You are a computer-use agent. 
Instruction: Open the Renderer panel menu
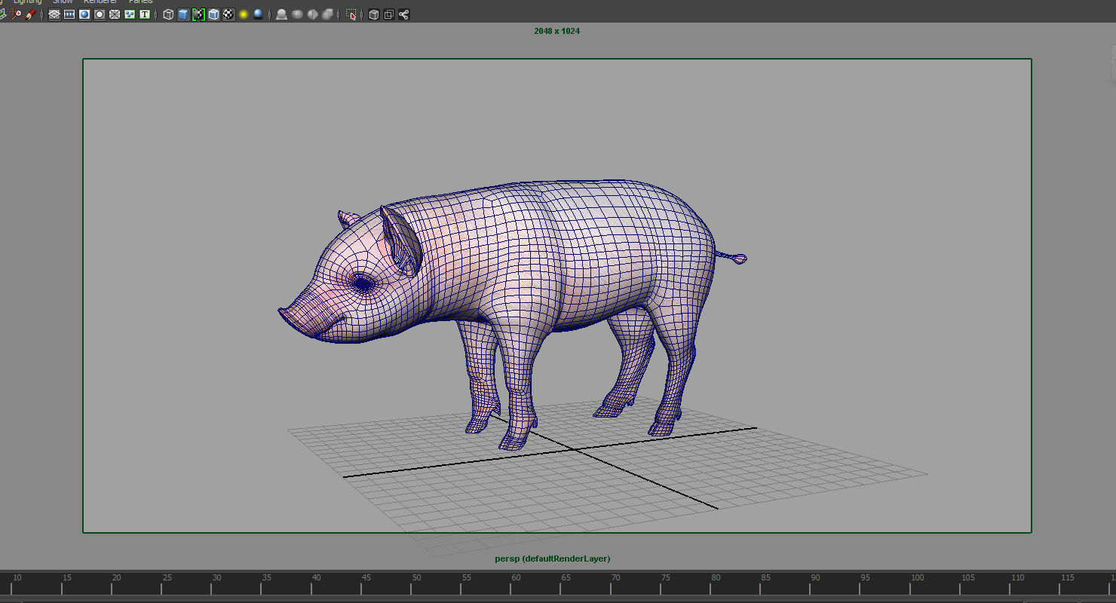point(100,2)
